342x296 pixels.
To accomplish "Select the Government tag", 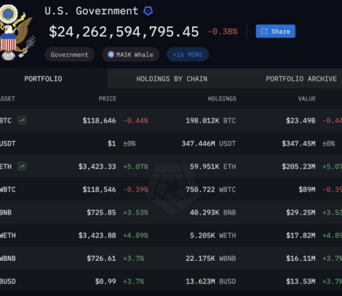I will tap(70, 54).
